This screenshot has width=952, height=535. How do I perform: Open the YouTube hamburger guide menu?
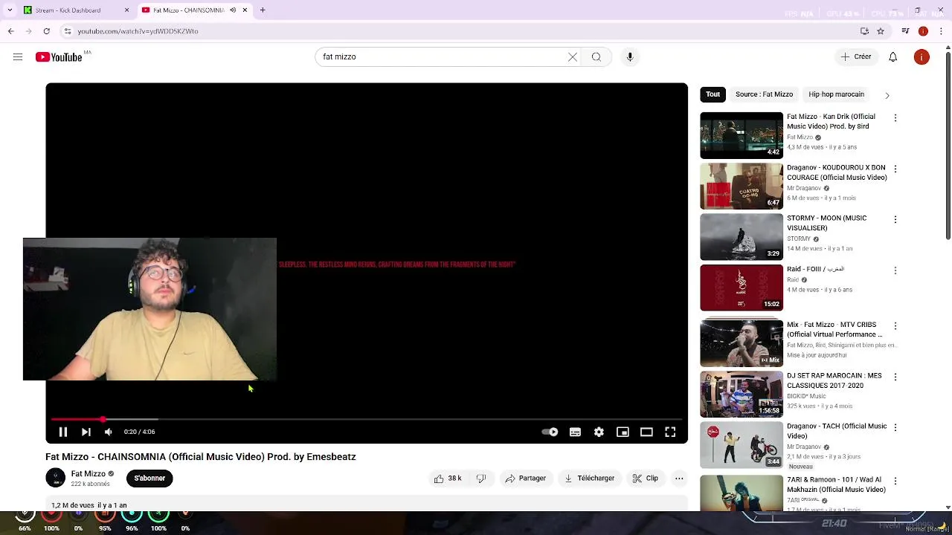(x=18, y=57)
